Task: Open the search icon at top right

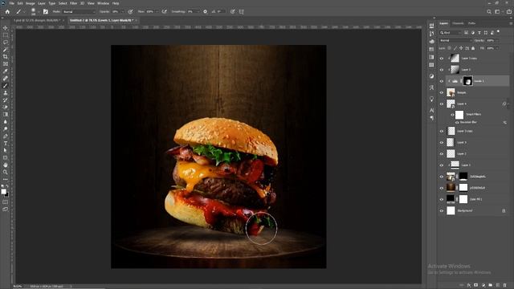Action: click(489, 11)
